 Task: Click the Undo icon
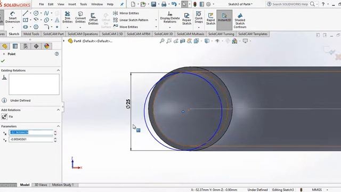(x=174, y=4)
